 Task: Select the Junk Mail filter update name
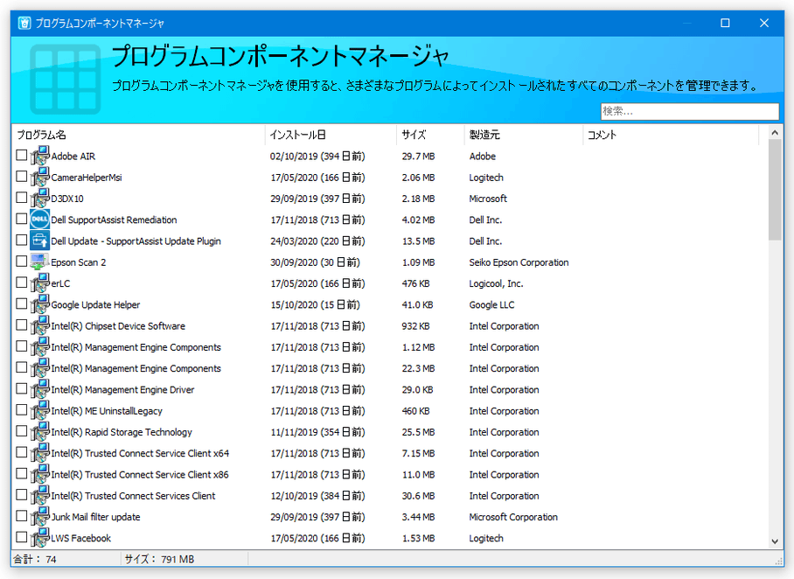[x=95, y=517]
